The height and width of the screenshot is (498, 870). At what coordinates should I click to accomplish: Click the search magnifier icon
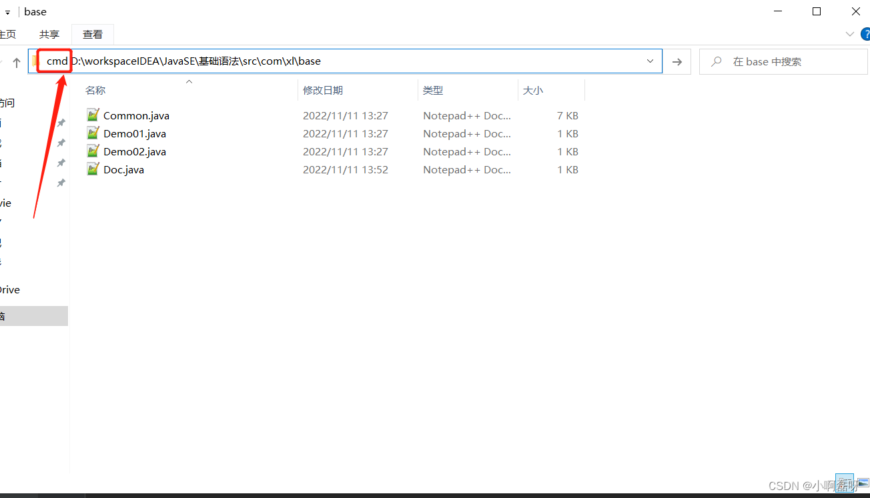(717, 61)
